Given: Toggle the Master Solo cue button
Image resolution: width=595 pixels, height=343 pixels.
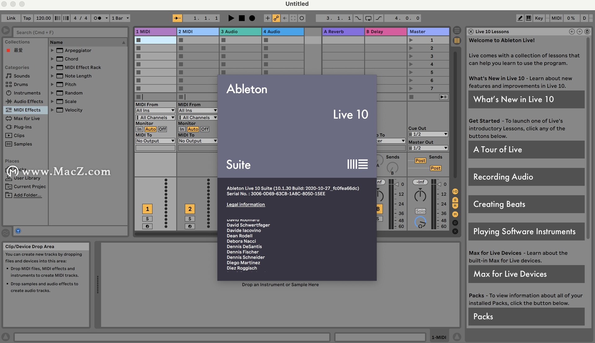Looking at the screenshot, I should (x=421, y=211).
